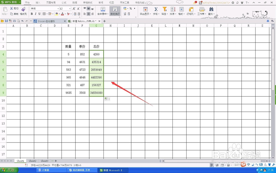This screenshot has height=173, width=276.
Task: Click the Rows and Columns (行和列) icon
Action: [191, 9]
